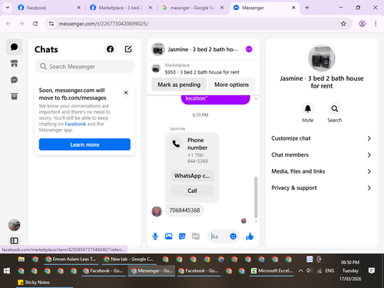Click the ENG language indicator
Screen dimensions: 384x288
[x=329, y=270]
